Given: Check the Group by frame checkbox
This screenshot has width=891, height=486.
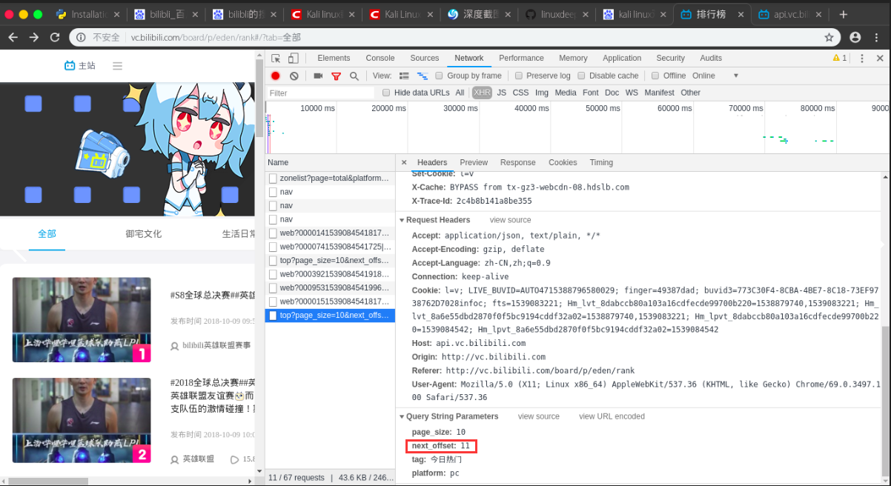Looking at the screenshot, I should coord(439,76).
